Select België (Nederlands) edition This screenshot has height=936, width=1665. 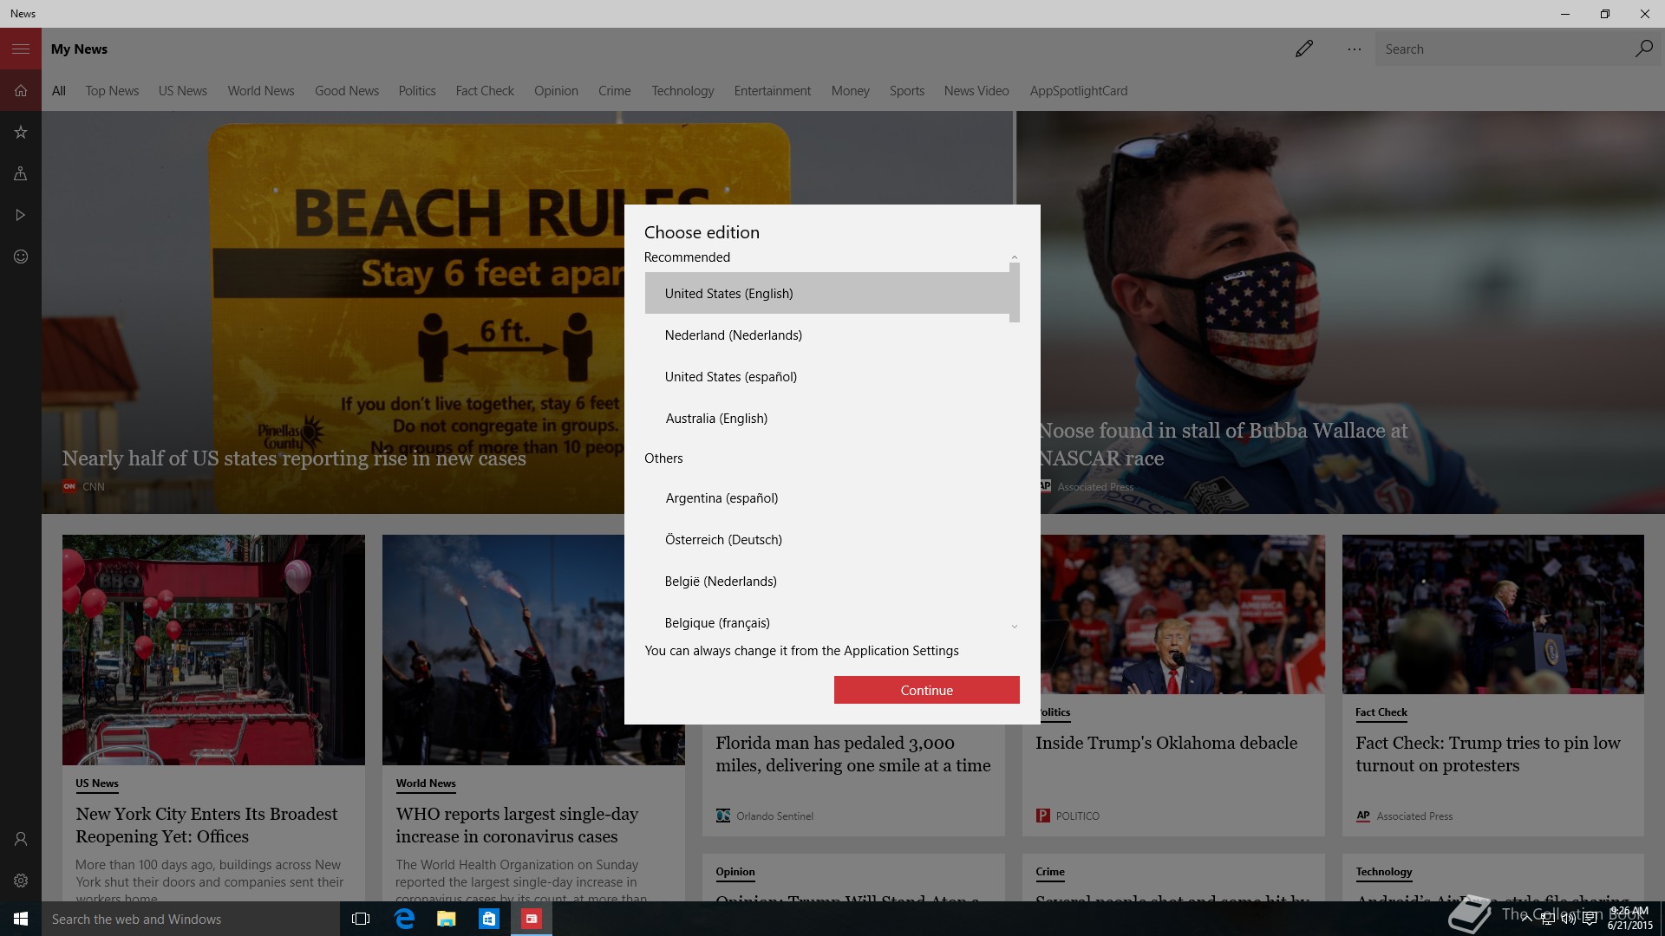827,581
